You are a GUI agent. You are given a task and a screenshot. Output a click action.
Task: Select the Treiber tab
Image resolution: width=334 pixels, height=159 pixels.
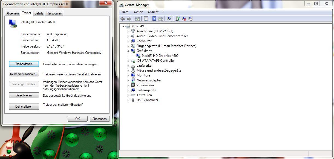click(27, 13)
